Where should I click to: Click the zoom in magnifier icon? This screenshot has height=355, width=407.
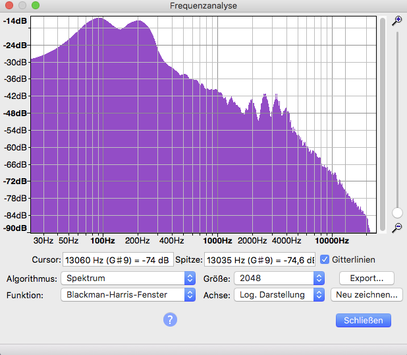[397, 21]
